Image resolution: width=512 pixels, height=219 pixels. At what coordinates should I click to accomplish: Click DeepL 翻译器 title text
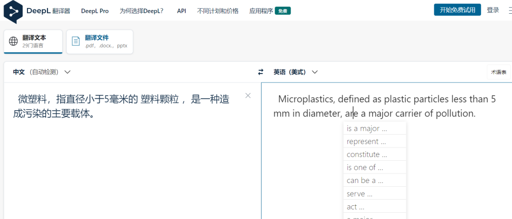(48, 11)
